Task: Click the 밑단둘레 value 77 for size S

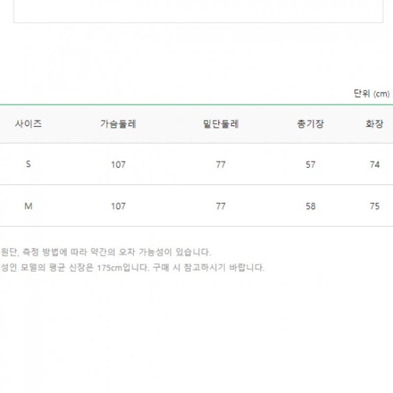Action: coord(221,165)
